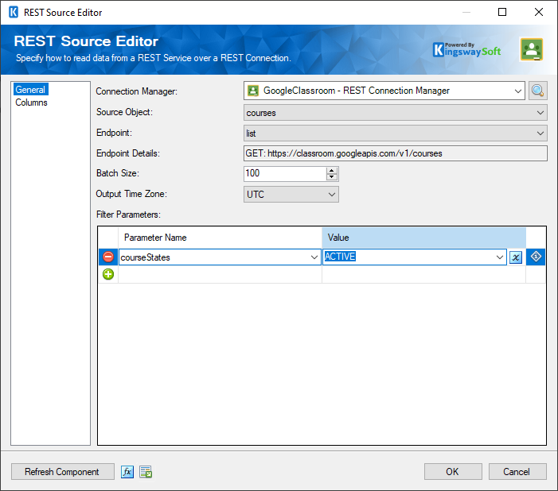
Task: Click the Source Object label
Action: pos(124,112)
